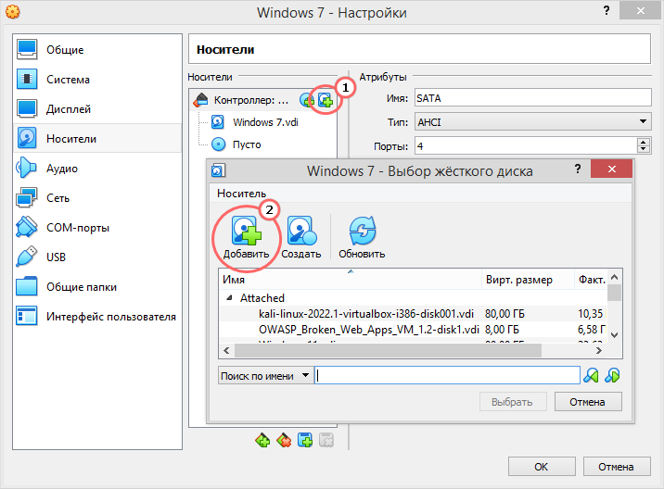The image size is (664, 489).
Task: Collapse the Attached group in disk list
Action: tap(229, 298)
